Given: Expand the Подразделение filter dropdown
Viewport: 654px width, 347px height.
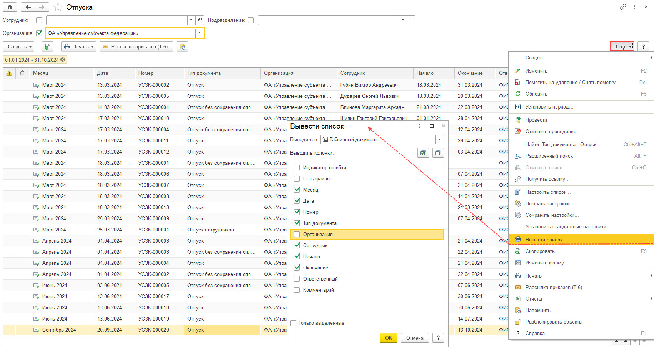Looking at the screenshot, I should pyautogui.click(x=403, y=20).
